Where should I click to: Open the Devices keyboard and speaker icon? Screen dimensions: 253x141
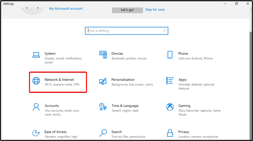(x=103, y=55)
